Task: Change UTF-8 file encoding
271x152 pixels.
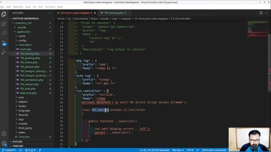Action: 190,150
